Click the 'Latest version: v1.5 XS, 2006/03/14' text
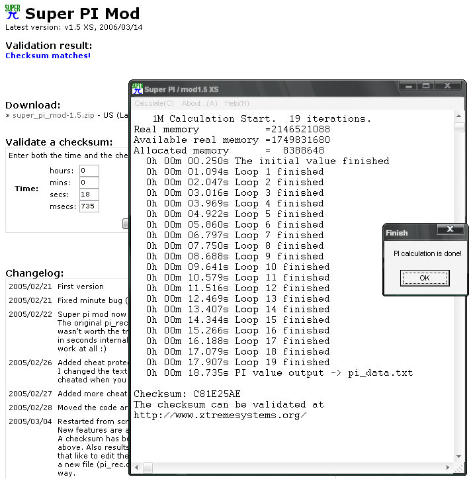 pos(74,27)
